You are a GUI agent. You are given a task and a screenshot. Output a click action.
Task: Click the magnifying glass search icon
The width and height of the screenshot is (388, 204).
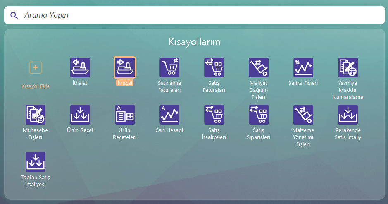coord(14,15)
